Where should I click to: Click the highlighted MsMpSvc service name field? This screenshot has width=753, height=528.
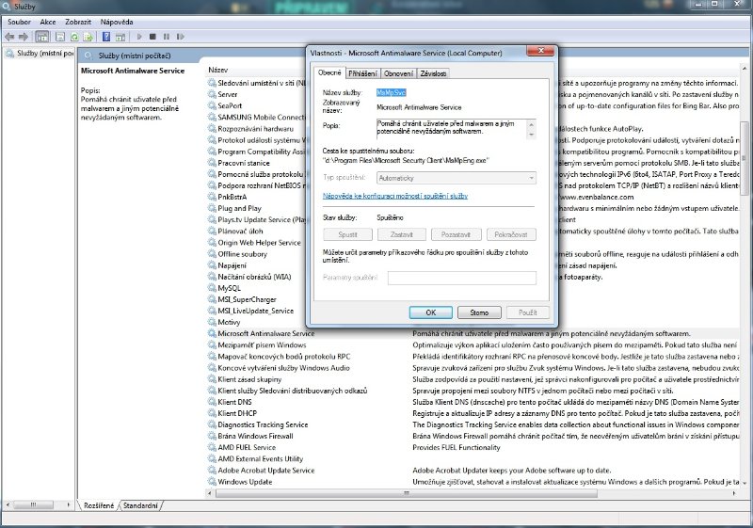point(392,92)
